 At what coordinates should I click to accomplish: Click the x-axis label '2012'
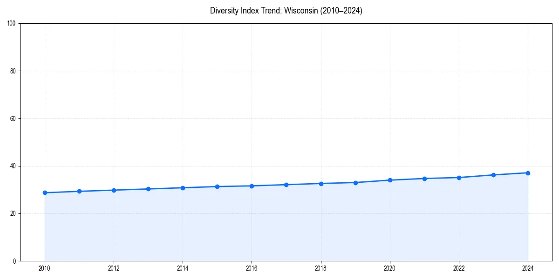coord(114,268)
